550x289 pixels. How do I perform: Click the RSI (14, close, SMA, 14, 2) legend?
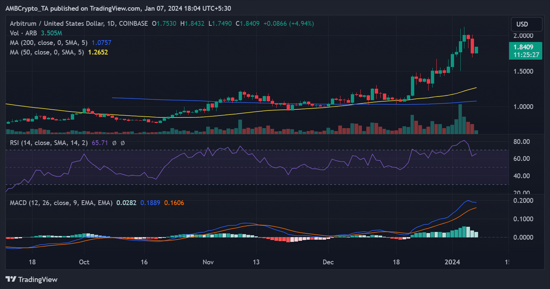(x=48, y=143)
